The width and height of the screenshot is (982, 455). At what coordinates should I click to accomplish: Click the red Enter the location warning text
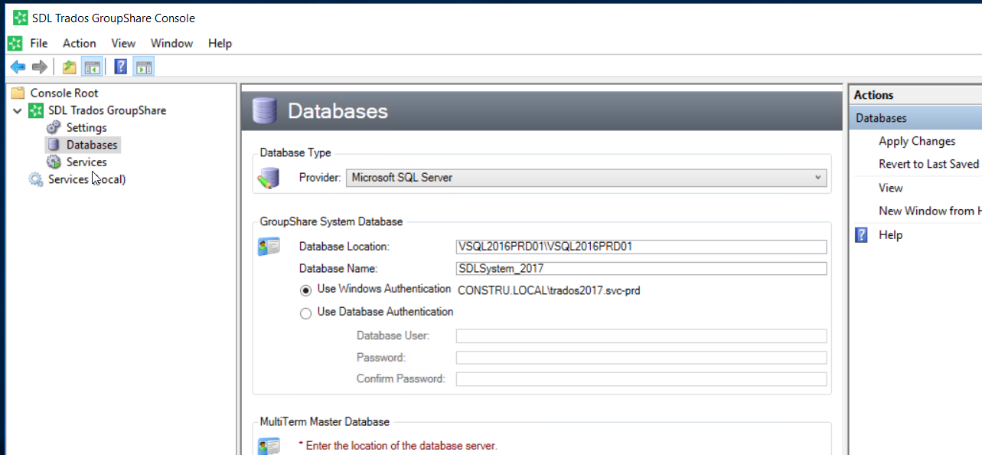pos(397,445)
